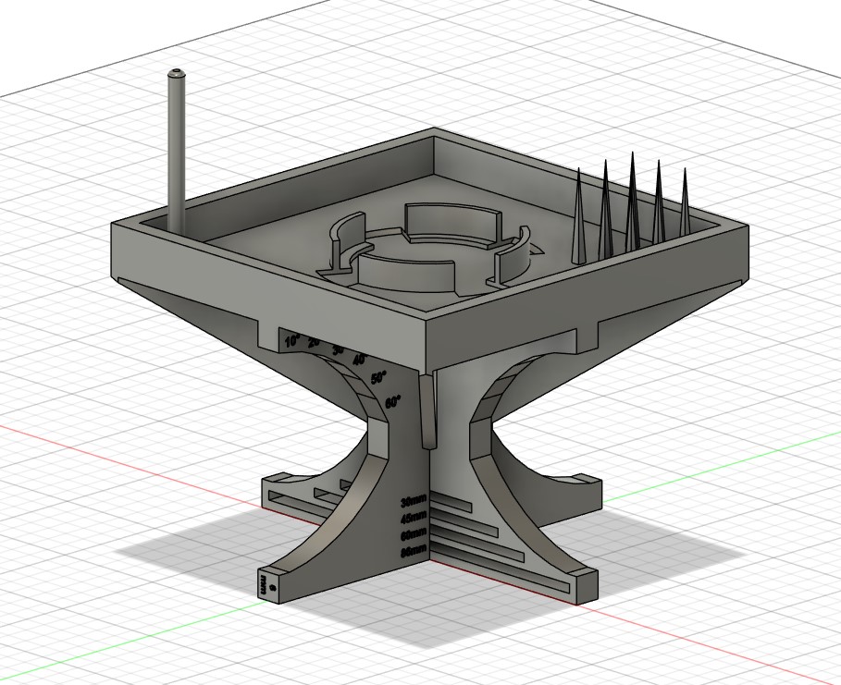This screenshot has height=685, width=841.
Task: Select the tall cylindrical pin on the tray
Action: click(177, 152)
